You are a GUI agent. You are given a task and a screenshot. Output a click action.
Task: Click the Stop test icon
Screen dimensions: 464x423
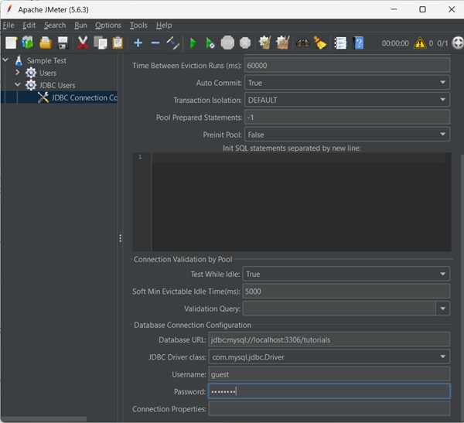pos(227,43)
